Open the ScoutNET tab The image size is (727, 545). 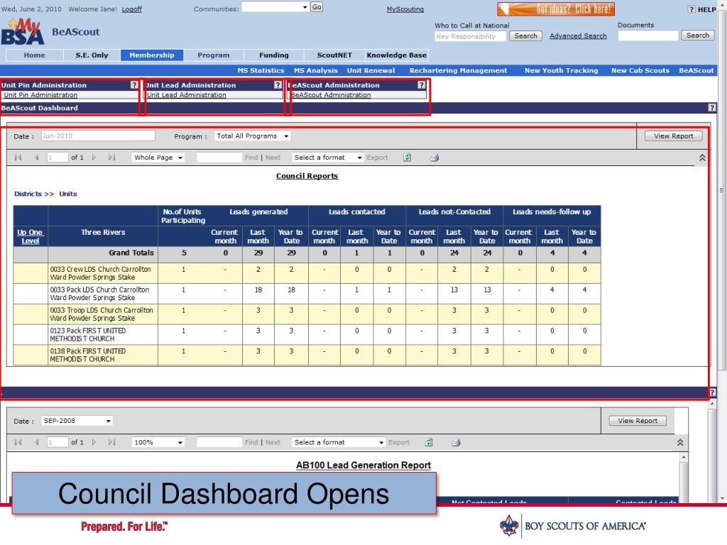[334, 55]
